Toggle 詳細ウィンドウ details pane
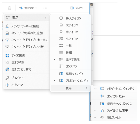This screenshot has height=124, width=140. coord(71,74)
